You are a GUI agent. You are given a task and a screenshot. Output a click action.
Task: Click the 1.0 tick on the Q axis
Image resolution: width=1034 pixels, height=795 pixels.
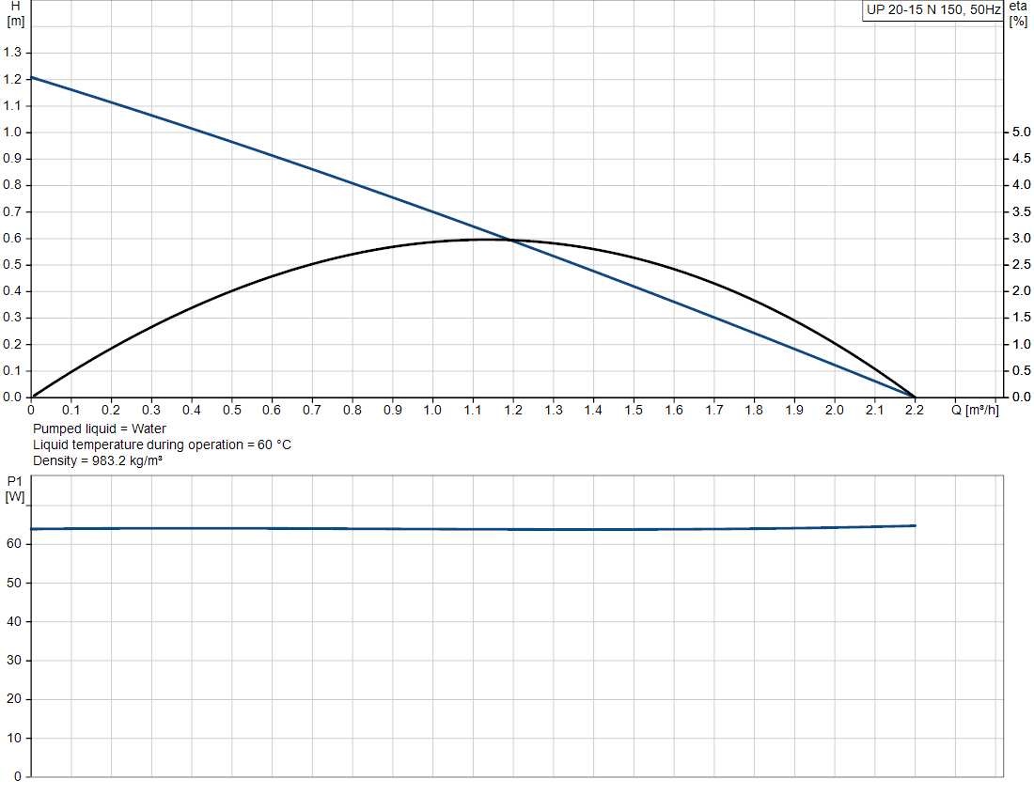coord(432,410)
